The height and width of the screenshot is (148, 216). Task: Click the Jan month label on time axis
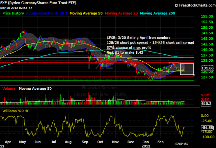coord(146,142)
